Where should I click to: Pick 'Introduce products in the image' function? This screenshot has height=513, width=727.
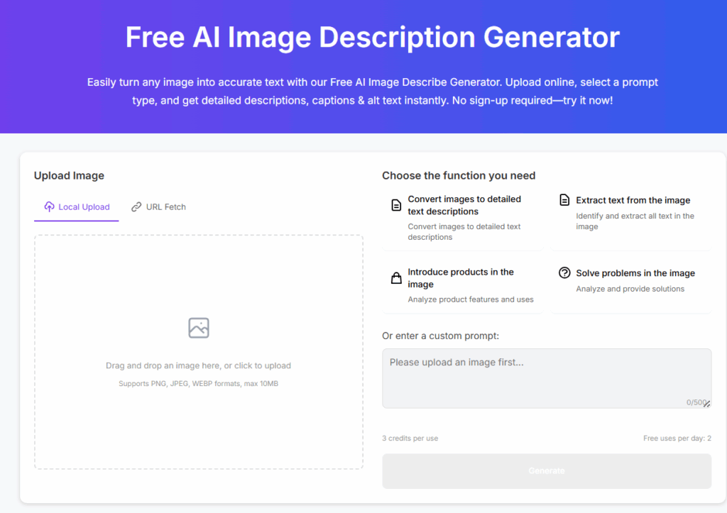point(461,278)
